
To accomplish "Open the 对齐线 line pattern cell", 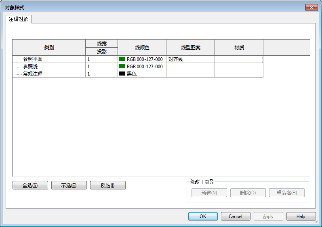I will (x=190, y=59).
